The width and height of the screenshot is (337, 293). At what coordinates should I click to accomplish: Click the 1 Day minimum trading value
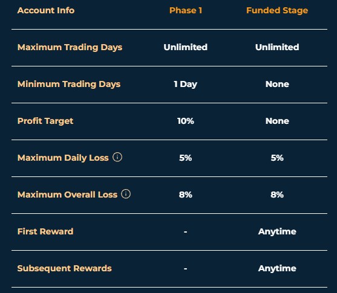point(186,84)
